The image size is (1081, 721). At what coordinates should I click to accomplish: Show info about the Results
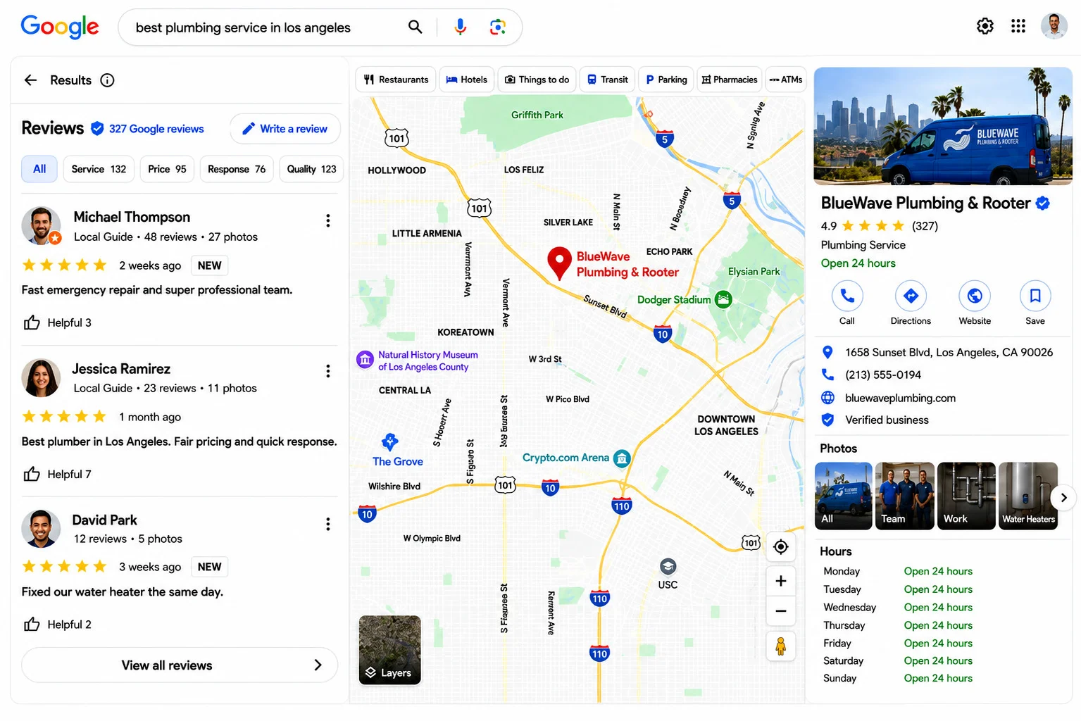click(107, 80)
